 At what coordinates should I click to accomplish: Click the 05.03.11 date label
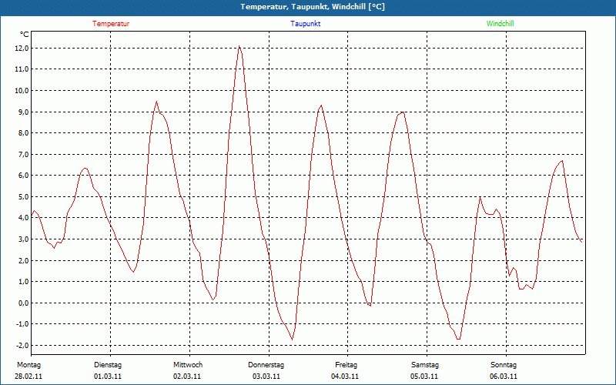(424, 377)
